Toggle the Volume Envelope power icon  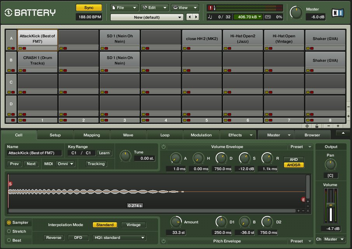click(164, 147)
